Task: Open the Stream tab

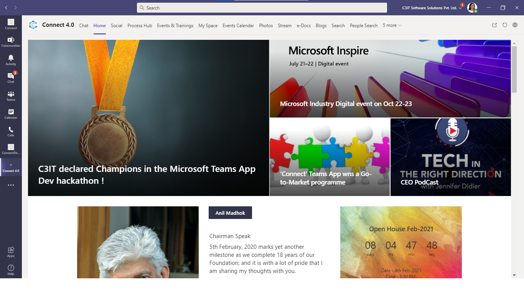Action: click(285, 26)
